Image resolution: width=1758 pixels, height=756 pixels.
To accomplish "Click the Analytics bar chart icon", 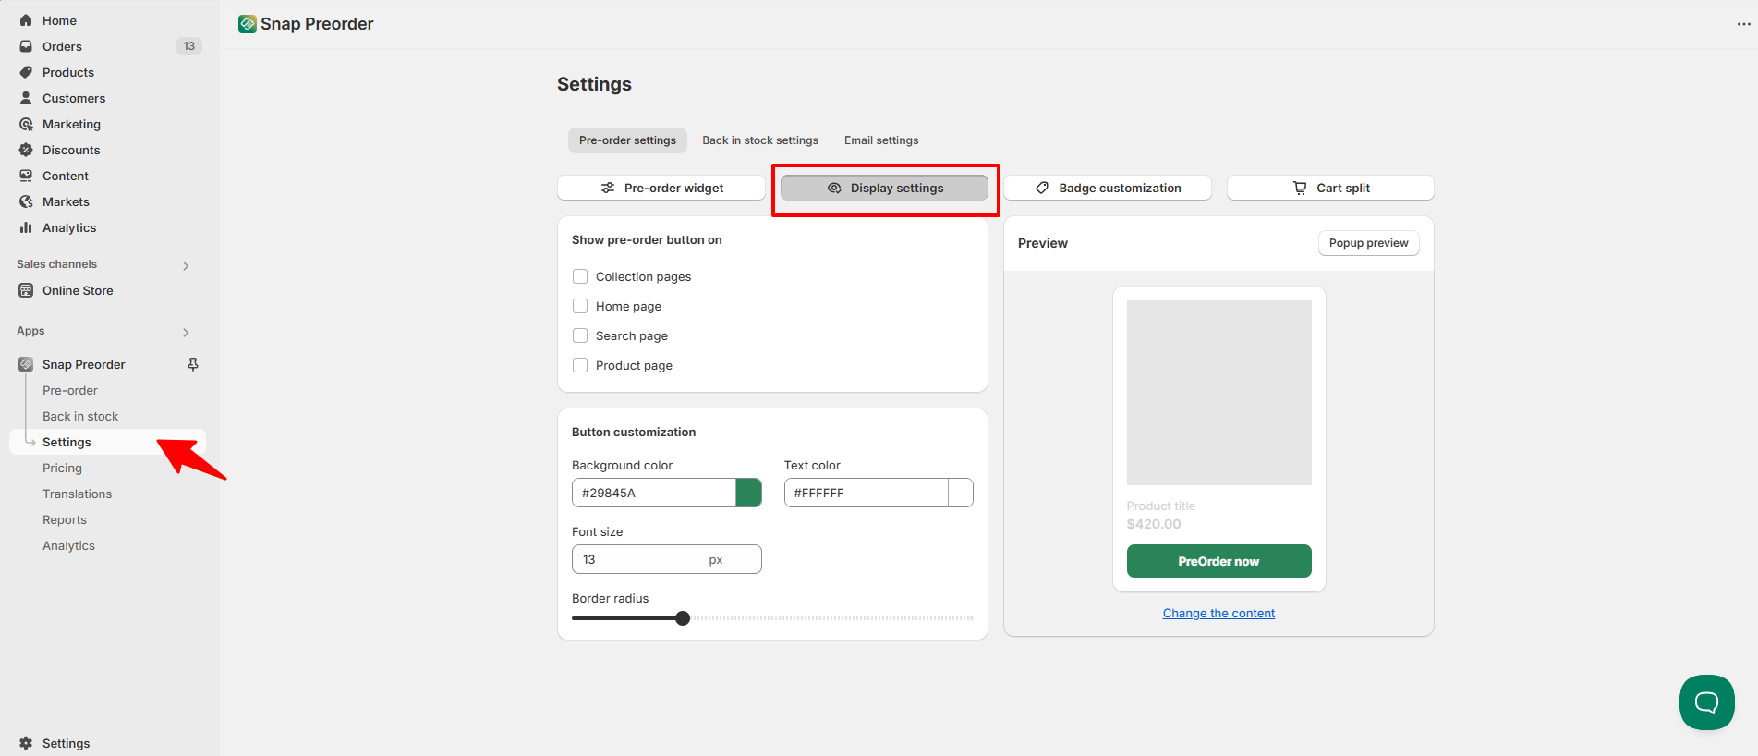I will click(x=26, y=227).
